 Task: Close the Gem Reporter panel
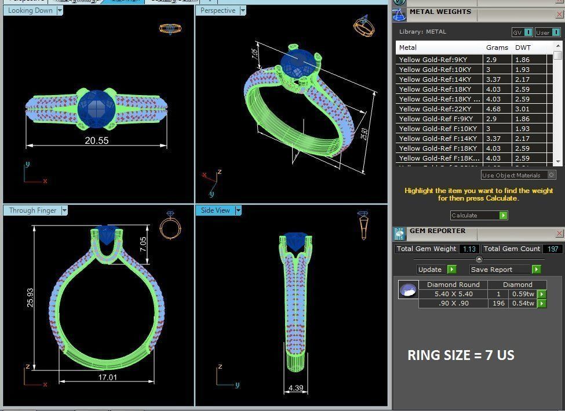(x=560, y=233)
